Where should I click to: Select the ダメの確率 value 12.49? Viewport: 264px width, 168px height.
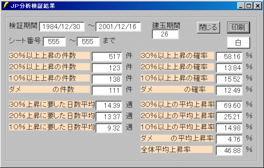pyautogui.click(x=229, y=90)
